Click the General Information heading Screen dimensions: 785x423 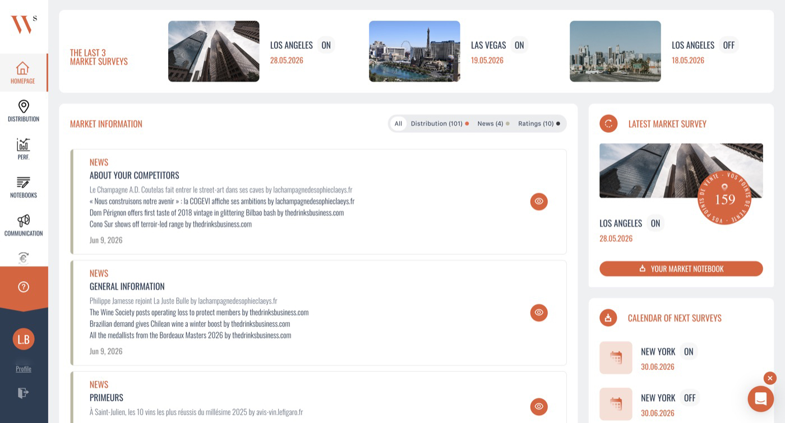pos(127,286)
